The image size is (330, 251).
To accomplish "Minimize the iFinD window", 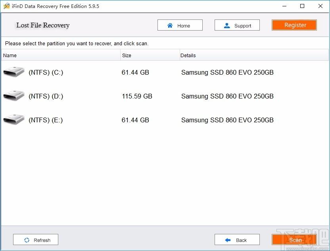I will point(284,6).
